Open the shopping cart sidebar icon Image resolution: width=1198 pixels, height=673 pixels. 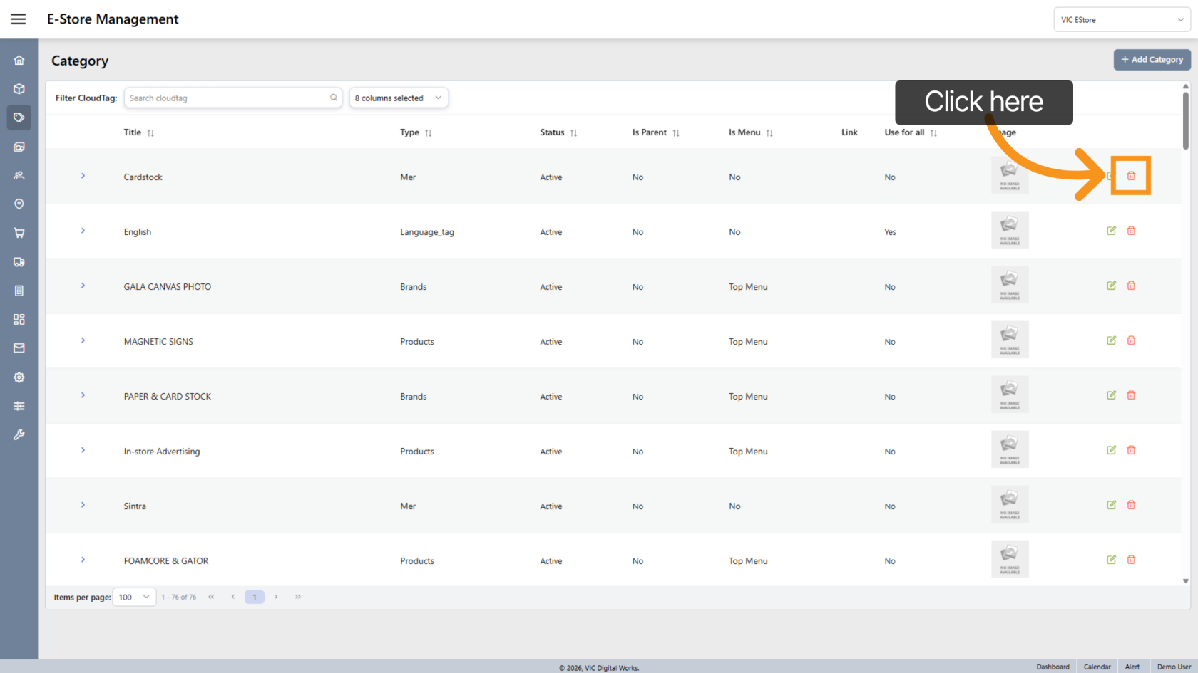(19, 233)
